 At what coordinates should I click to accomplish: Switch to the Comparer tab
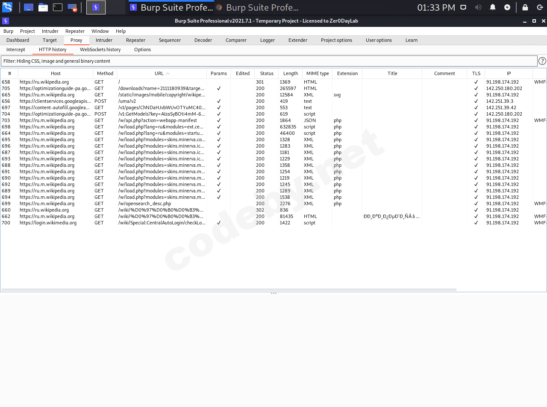(236, 40)
